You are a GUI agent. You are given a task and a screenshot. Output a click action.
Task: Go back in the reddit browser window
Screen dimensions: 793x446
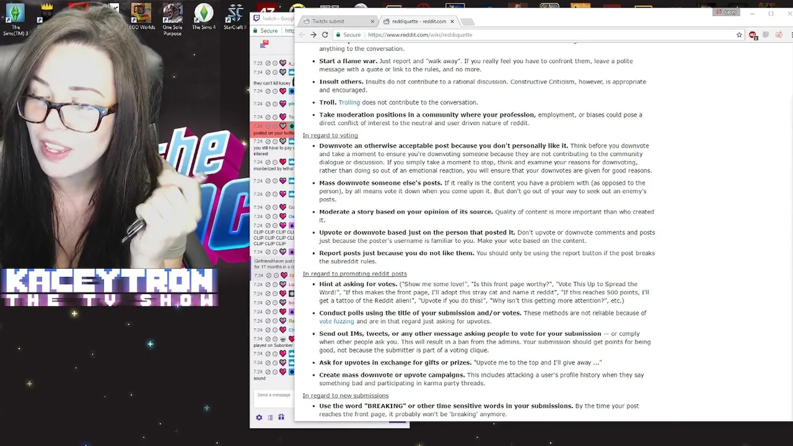(302, 35)
